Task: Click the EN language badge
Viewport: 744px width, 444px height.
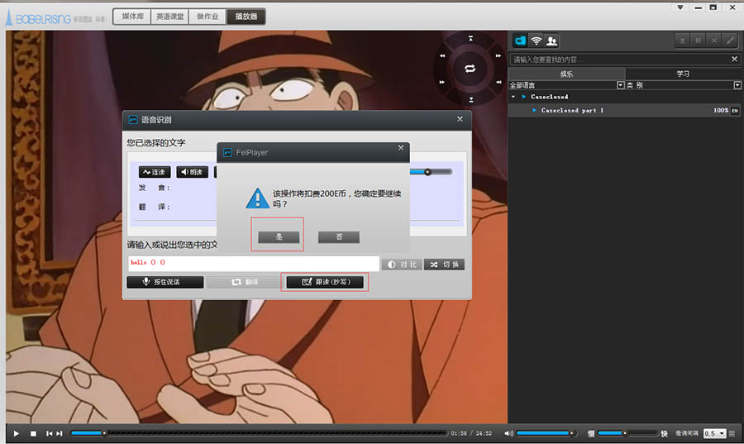Action: point(735,111)
